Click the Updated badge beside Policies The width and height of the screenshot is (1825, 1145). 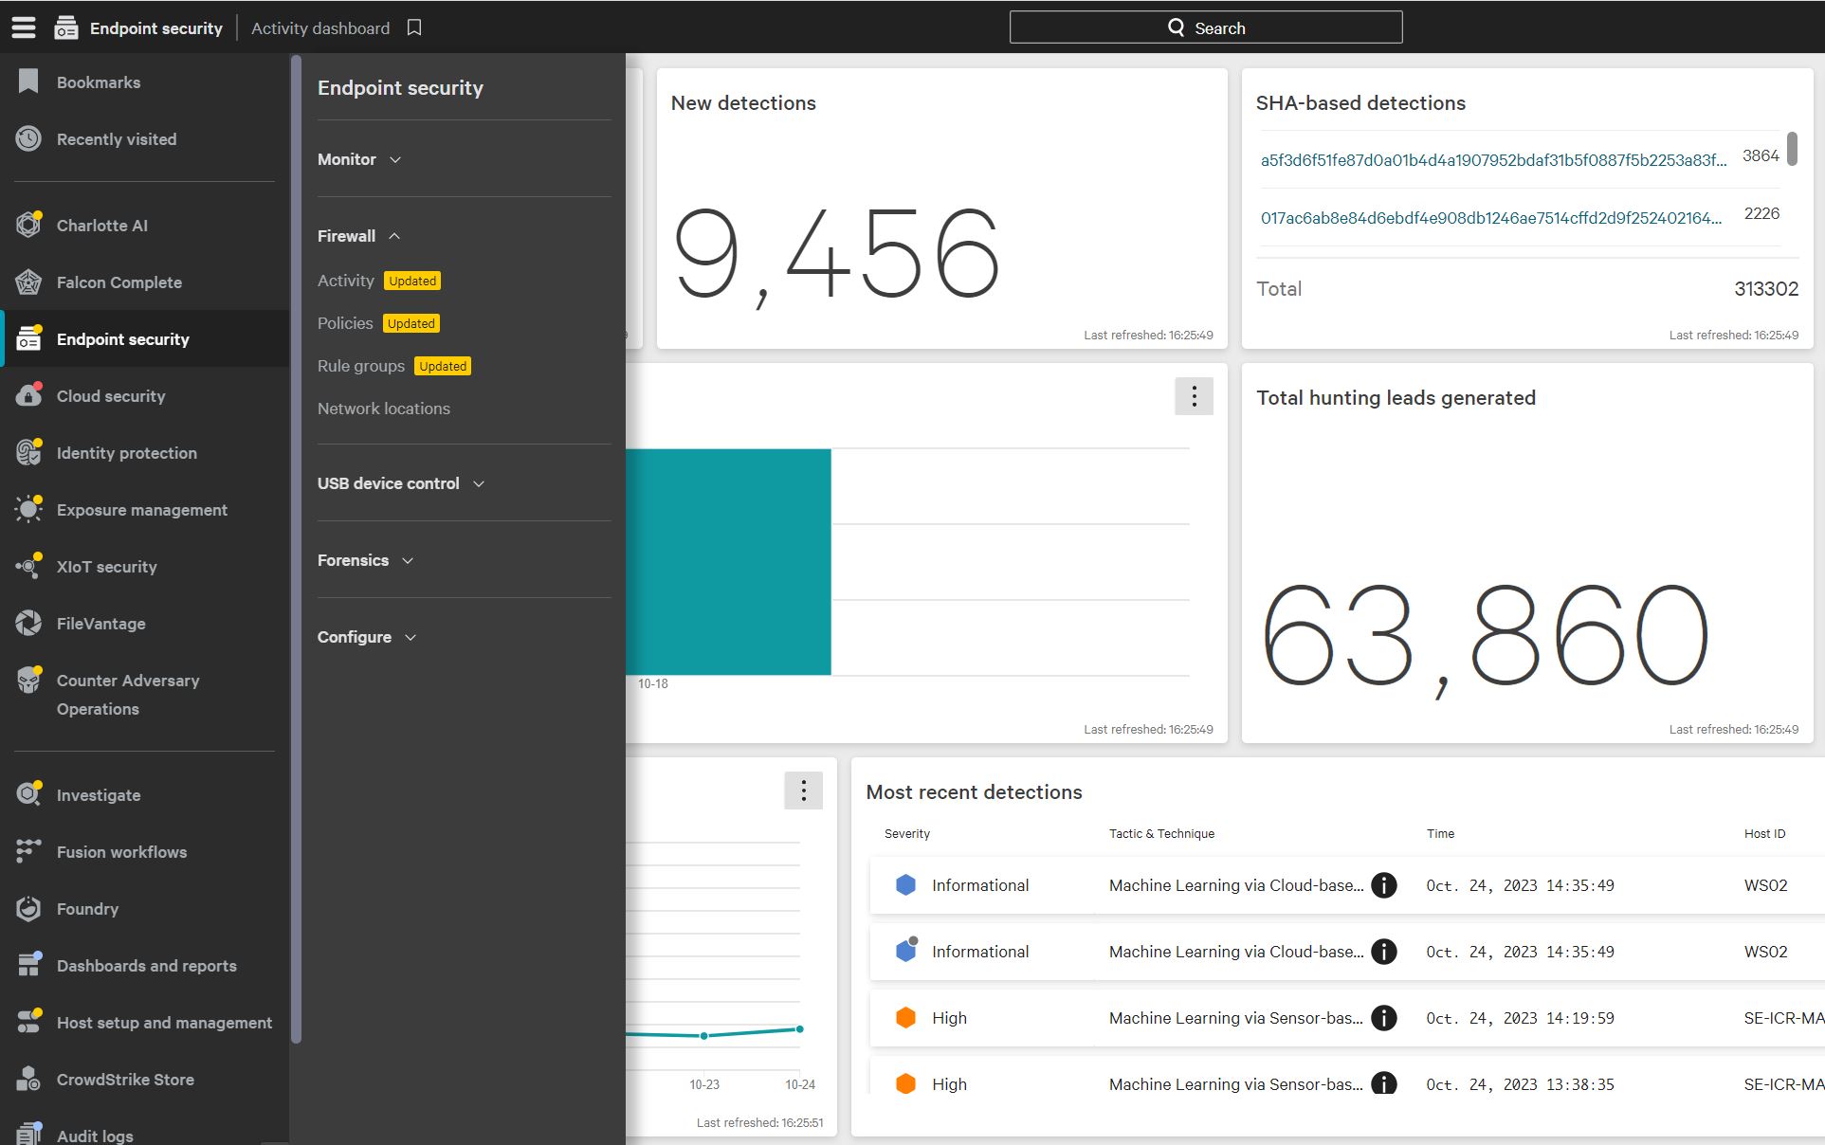click(x=411, y=323)
